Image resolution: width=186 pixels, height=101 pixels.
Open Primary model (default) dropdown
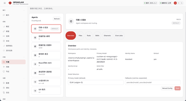96,82
